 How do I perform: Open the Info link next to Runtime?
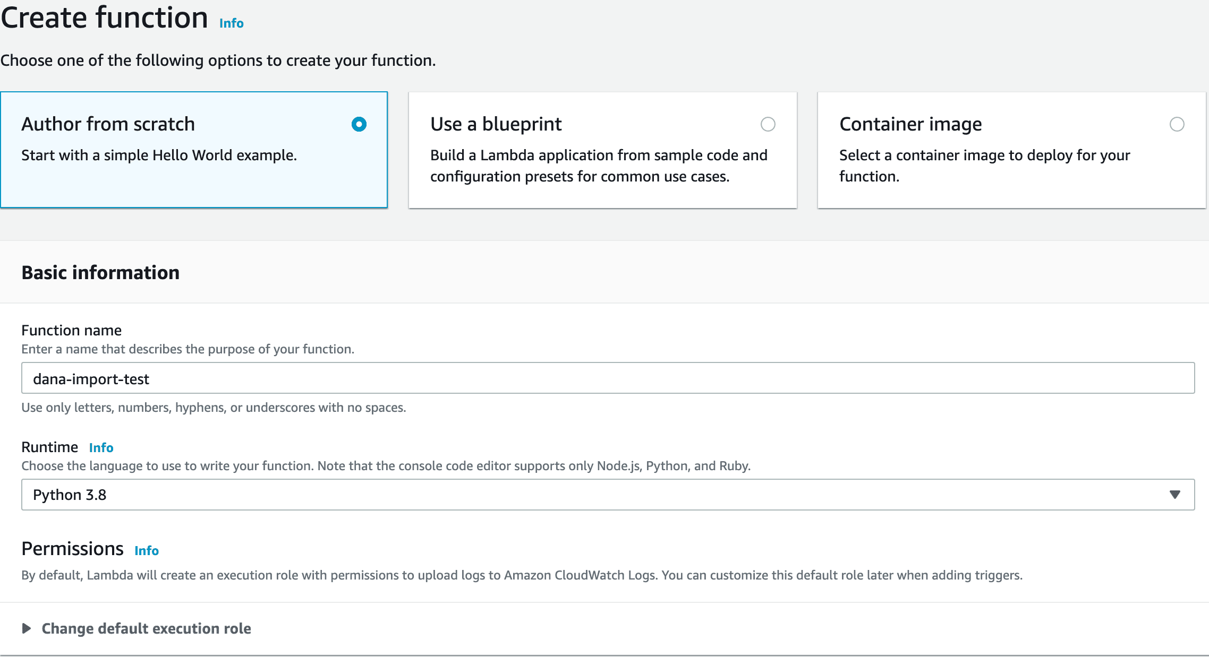[x=101, y=447]
